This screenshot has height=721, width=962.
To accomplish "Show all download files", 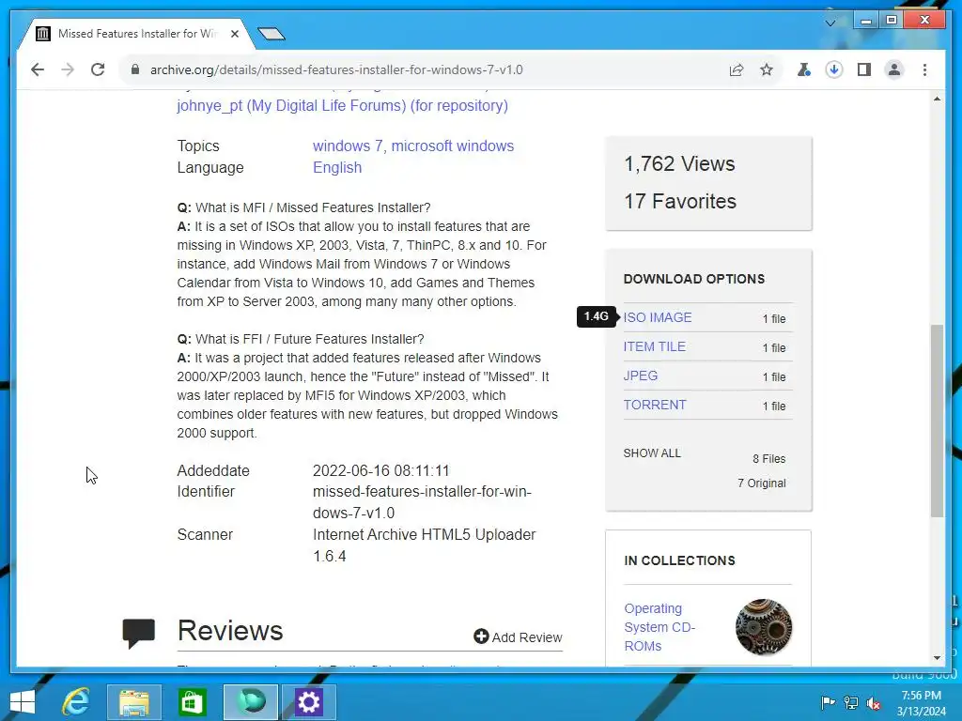I will coord(652,453).
